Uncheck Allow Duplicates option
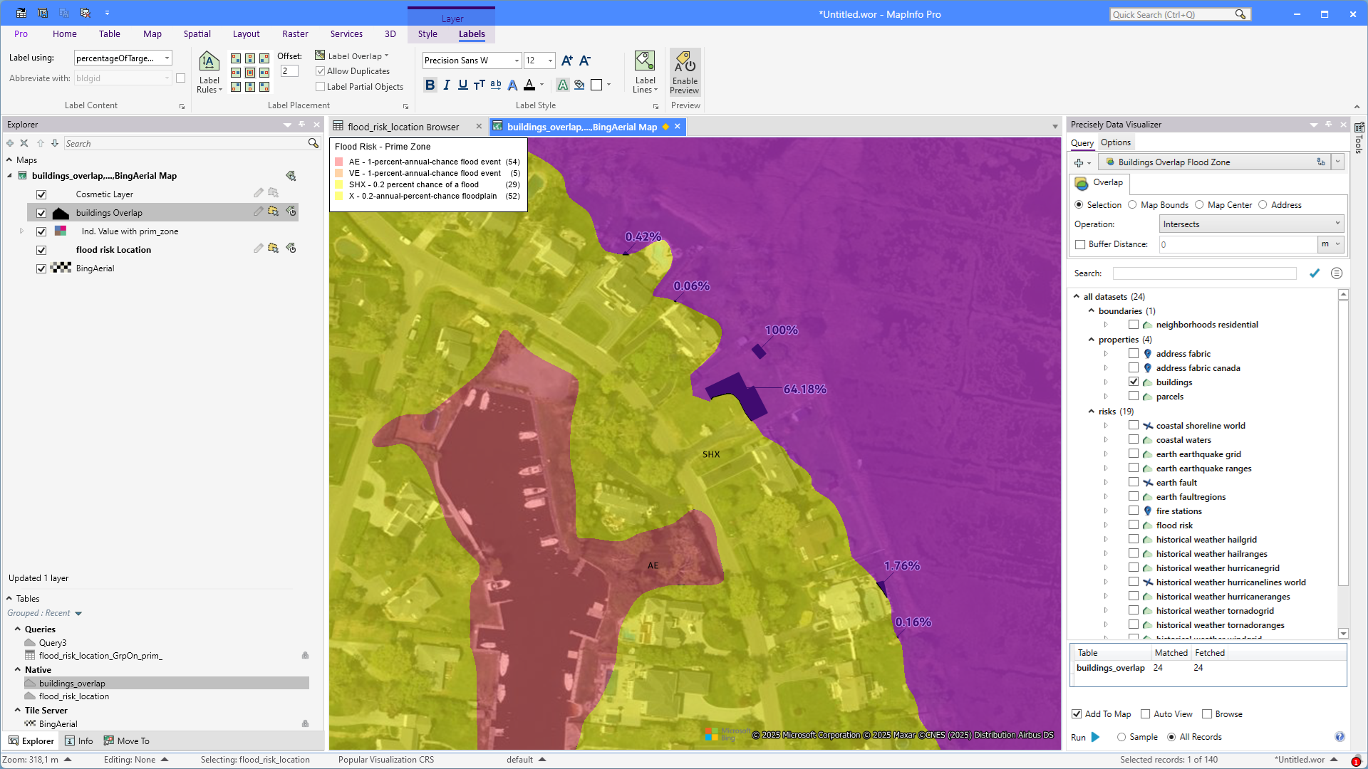The image size is (1368, 769). coord(321,71)
